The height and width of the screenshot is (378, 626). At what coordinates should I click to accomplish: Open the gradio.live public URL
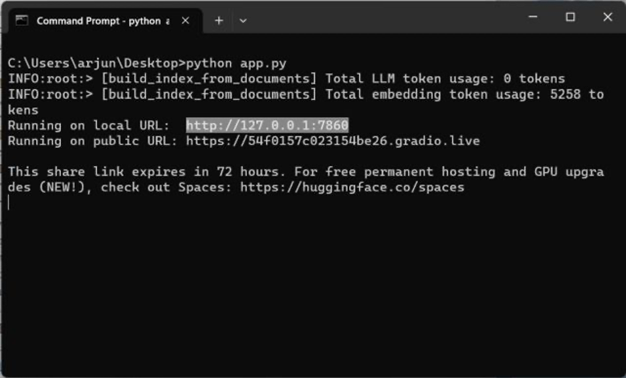(x=333, y=141)
